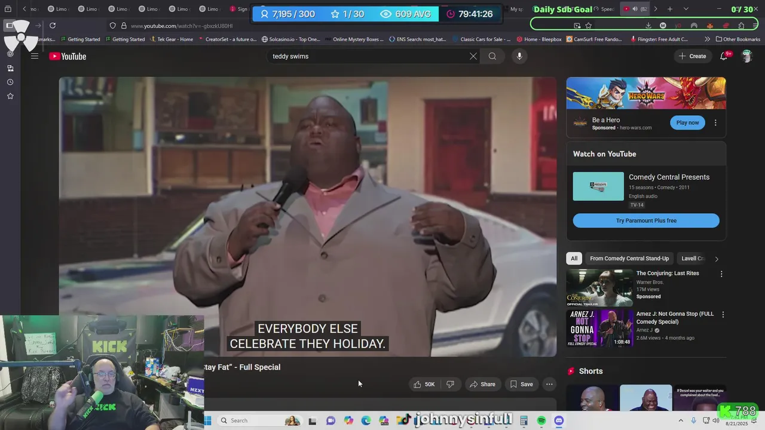Image resolution: width=765 pixels, height=430 pixels.
Task: Open the 'Solcasino.io' bookmark
Action: (291, 39)
